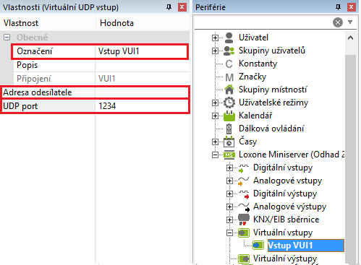Screen dimensions: 361x265
Task: Select the Uživatel tree item
Action: point(253,38)
